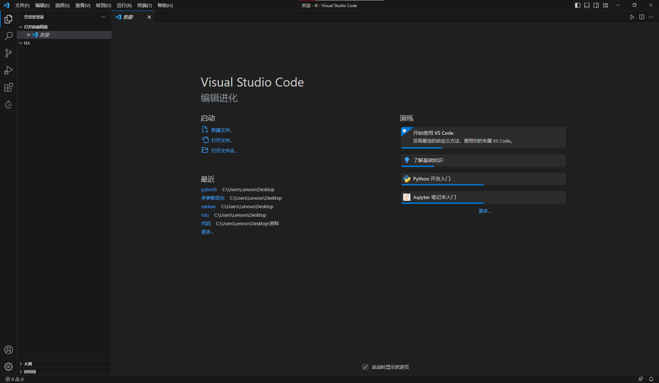Screen dimensions: 659x383
Task: Uncheck 启动时显示欢迎页 checkbox
Action: click(365, 367)
